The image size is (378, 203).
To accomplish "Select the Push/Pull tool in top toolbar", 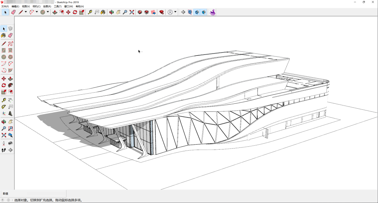I will (55, 12).
